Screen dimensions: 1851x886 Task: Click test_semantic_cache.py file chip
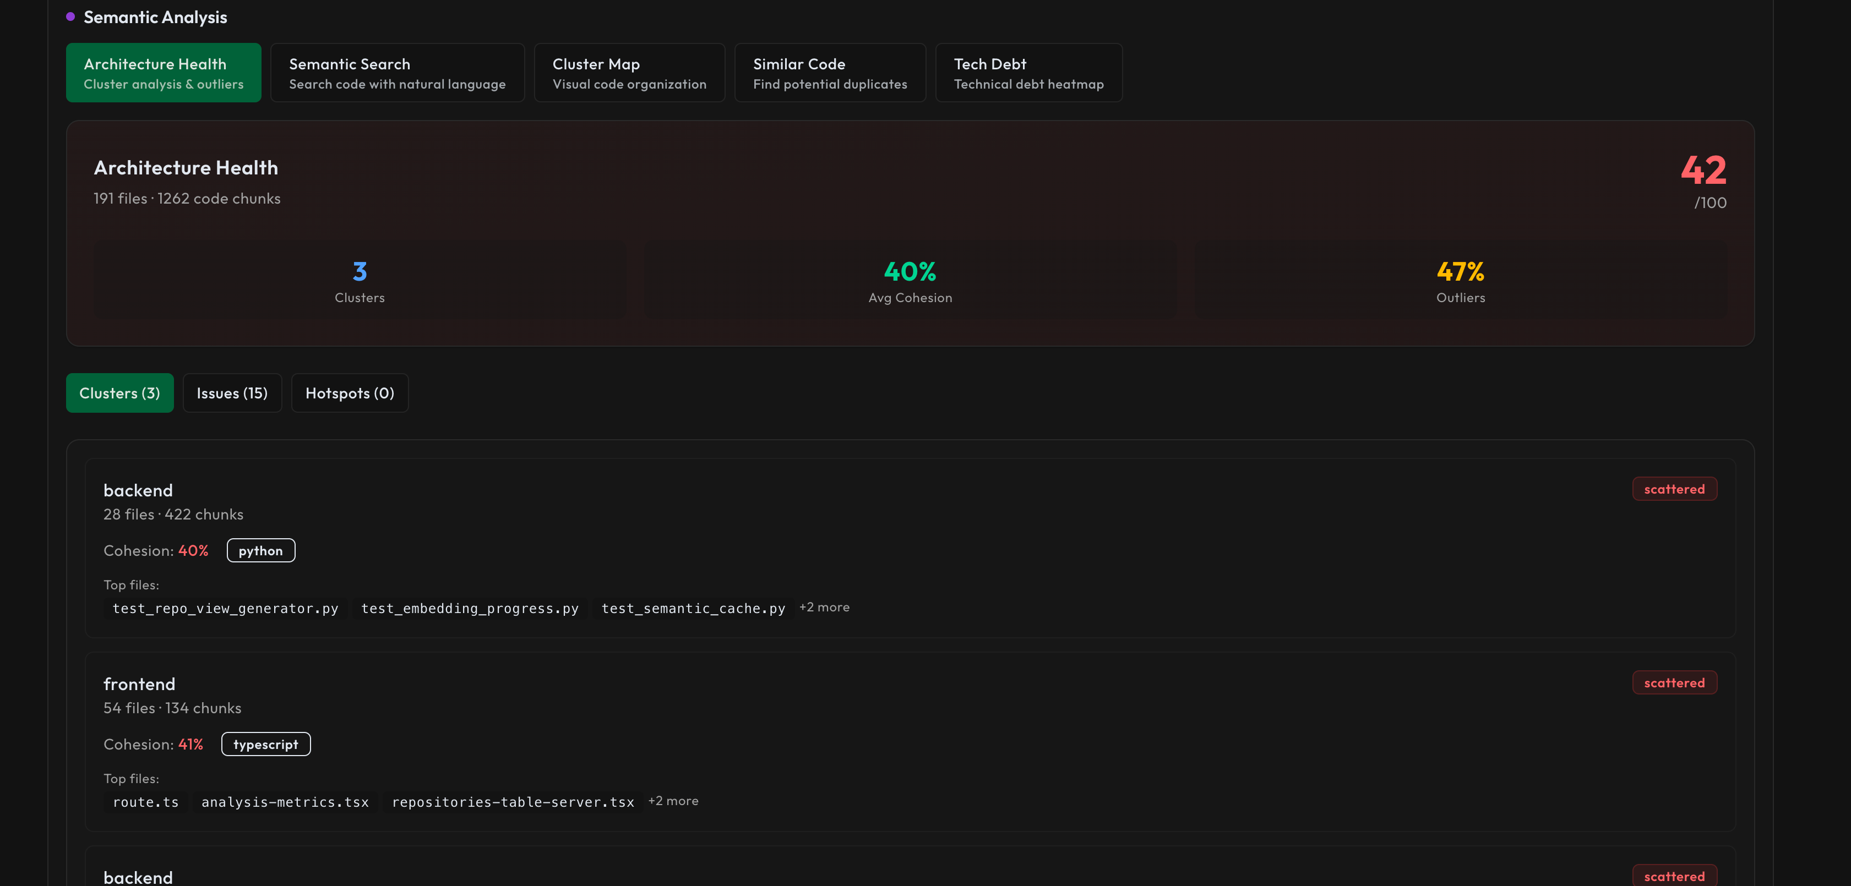pos(693,608)
